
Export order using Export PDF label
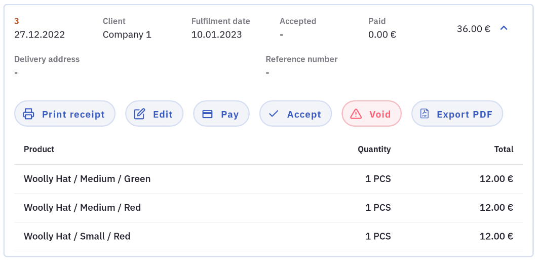coord(465,115)
